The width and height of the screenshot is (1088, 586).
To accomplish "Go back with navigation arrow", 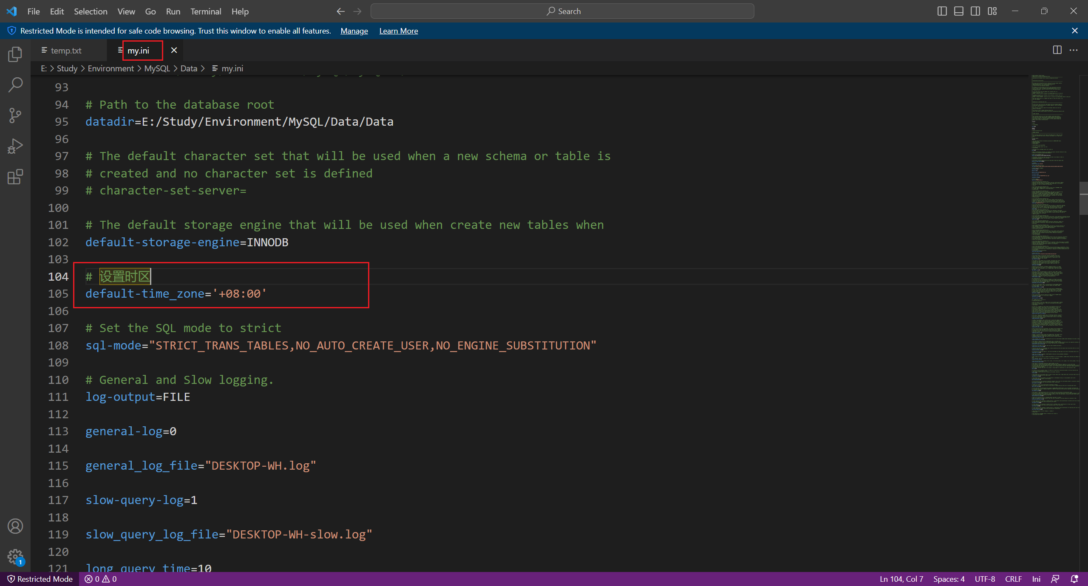I will [x=340, y=11].
